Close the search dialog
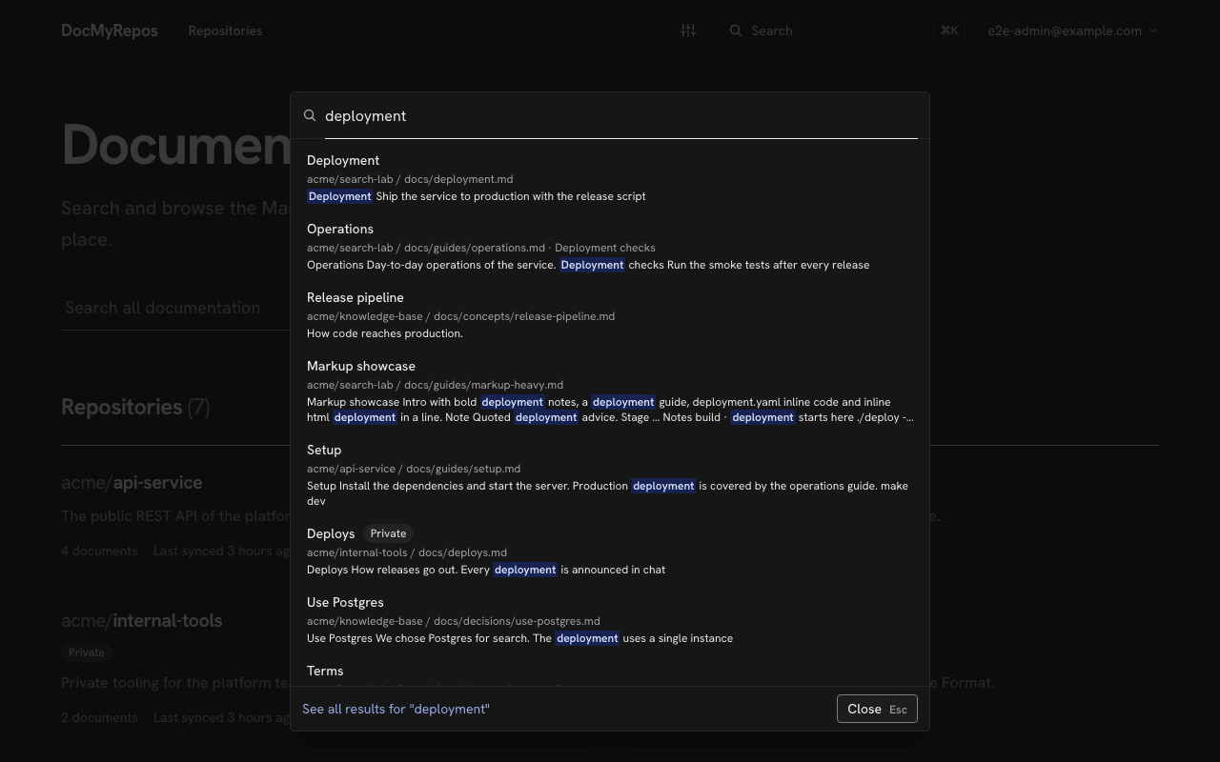The width and height of the screenshot is (1220, 762). tap(877, 709)
